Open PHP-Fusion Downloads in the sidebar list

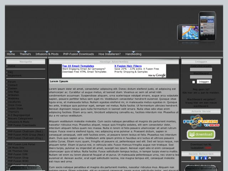(x=22, y=125)
